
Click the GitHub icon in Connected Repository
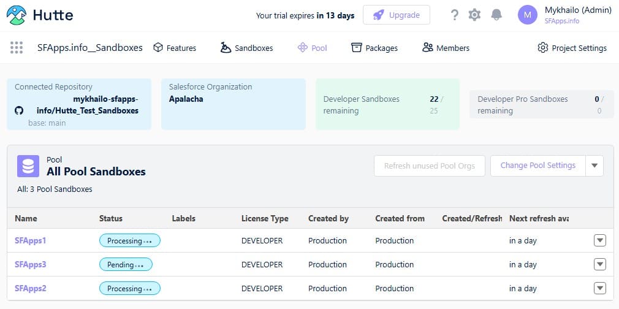19,110
